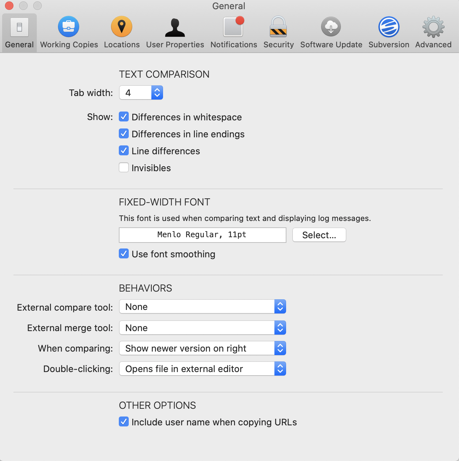Disable Use font smoothing

(x=124, y=254)
